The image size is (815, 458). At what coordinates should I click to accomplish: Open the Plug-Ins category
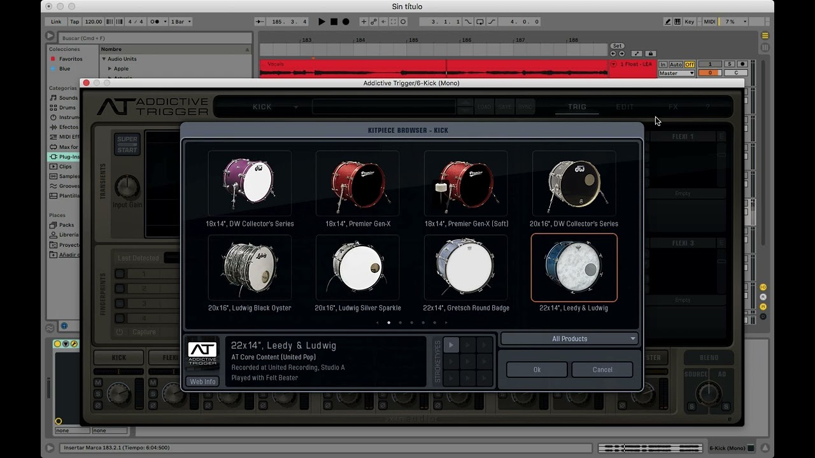(x=65, y=156)
